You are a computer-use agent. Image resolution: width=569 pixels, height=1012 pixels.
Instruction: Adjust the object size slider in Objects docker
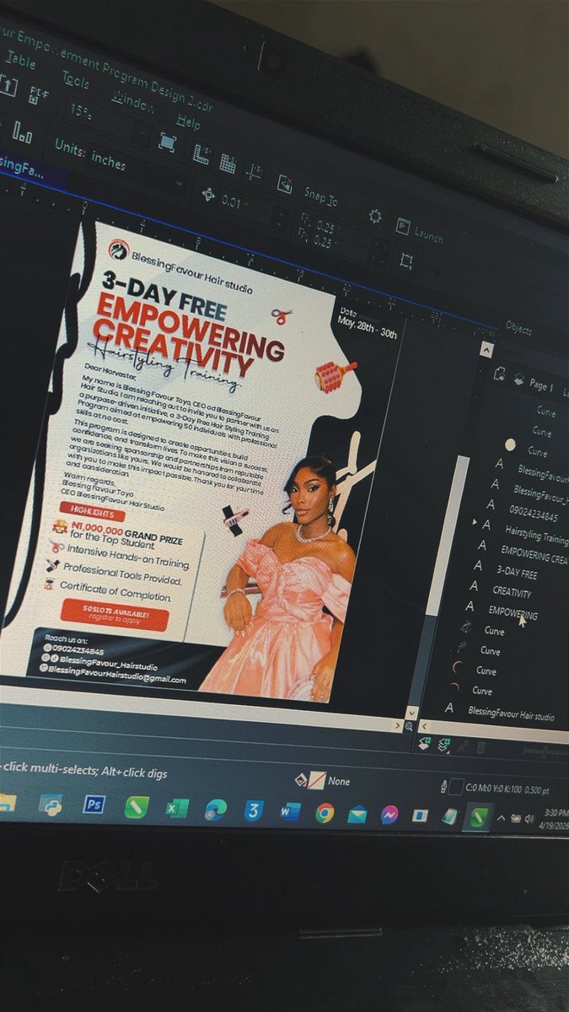(x=545, y=751)
